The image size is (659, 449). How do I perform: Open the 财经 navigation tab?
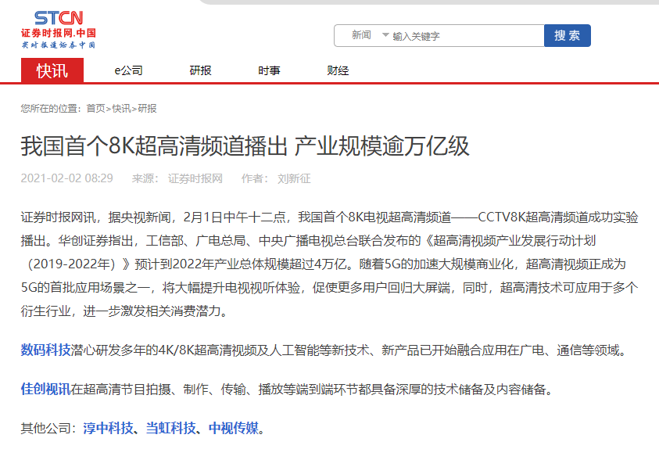click(x=338, y=70)
